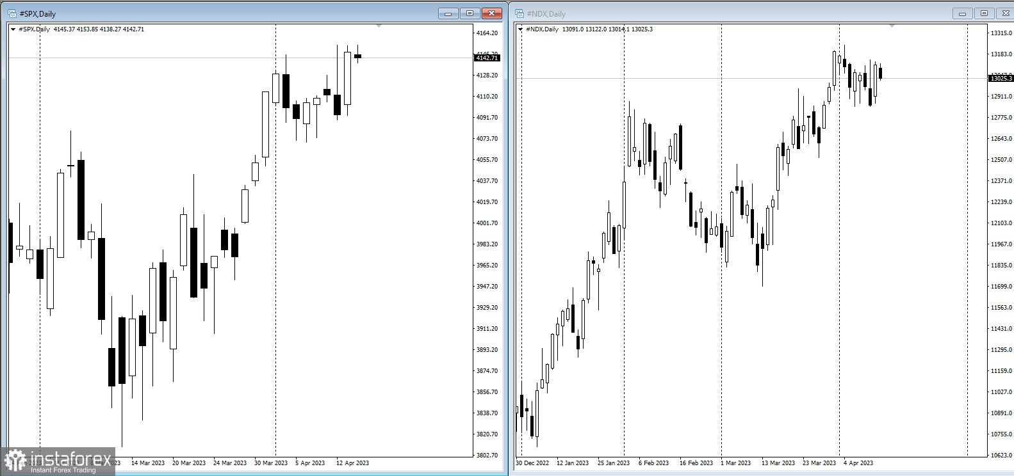Click the 4091.70 price scale label
Image resolution: width=1014 pixels, height=476 pixels.
click(487, 118)
